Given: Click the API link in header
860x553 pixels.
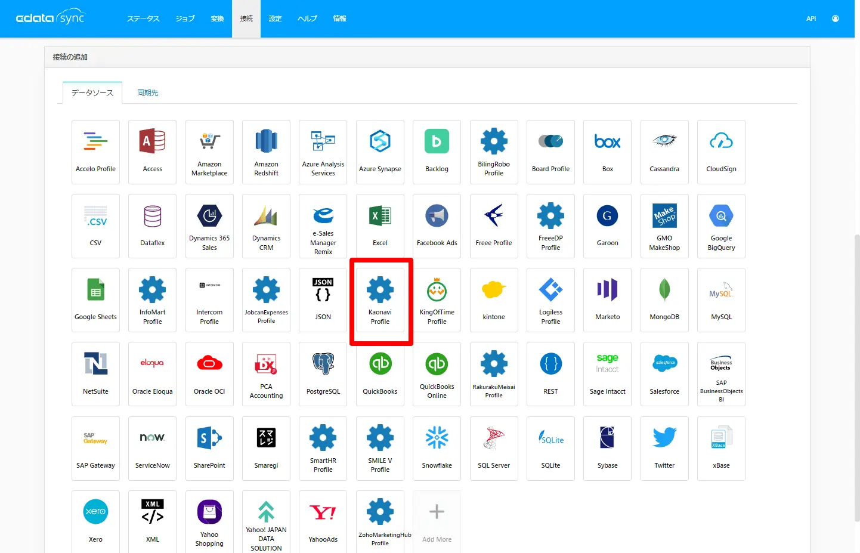Looking at the screenshot, I should (811, 18).
